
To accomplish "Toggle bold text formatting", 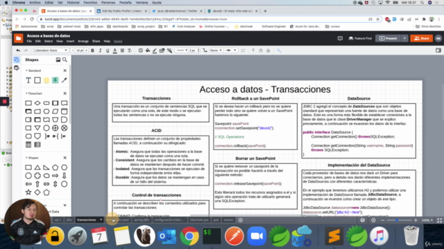I will (x=92, y=50).
